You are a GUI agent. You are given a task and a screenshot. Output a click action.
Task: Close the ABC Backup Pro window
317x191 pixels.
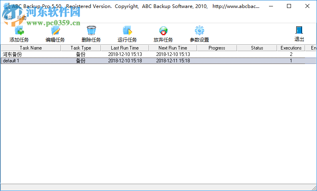(307, 6)
